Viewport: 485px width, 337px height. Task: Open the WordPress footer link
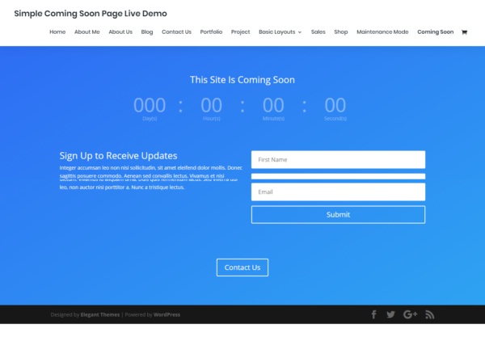point(167,314)
